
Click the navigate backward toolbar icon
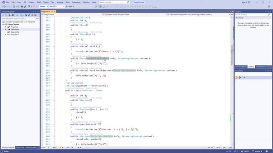click(x=5, y=7)
